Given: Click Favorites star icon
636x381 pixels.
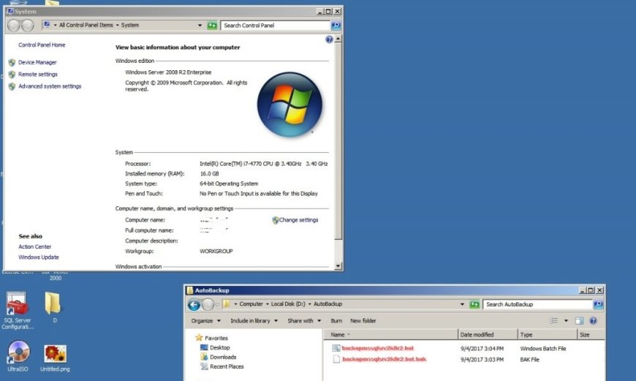Looking at the screenshot, I should click(x=199, y=338).
